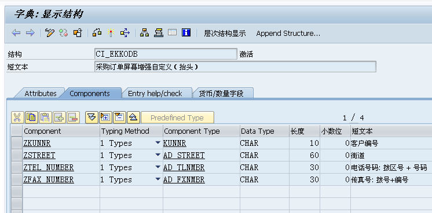This screenshot has width=432, height=213.
Task: Click the 层次结构显示 button
Action: click(x=225, y=34)
